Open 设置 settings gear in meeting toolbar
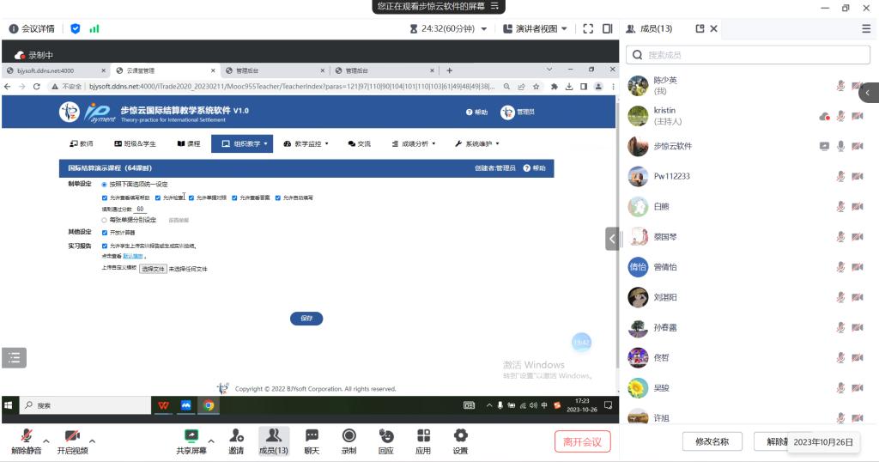Image resolution: width=879 pixels, height=462 pixels. 460,436
